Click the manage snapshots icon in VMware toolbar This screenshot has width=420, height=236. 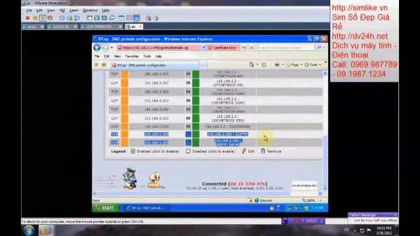pyautogui.click(x=77, y=18)
